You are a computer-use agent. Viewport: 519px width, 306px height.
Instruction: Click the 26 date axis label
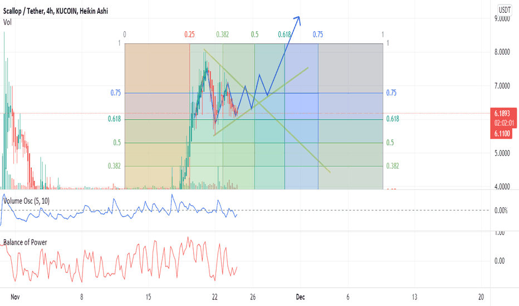pos(253,297)
